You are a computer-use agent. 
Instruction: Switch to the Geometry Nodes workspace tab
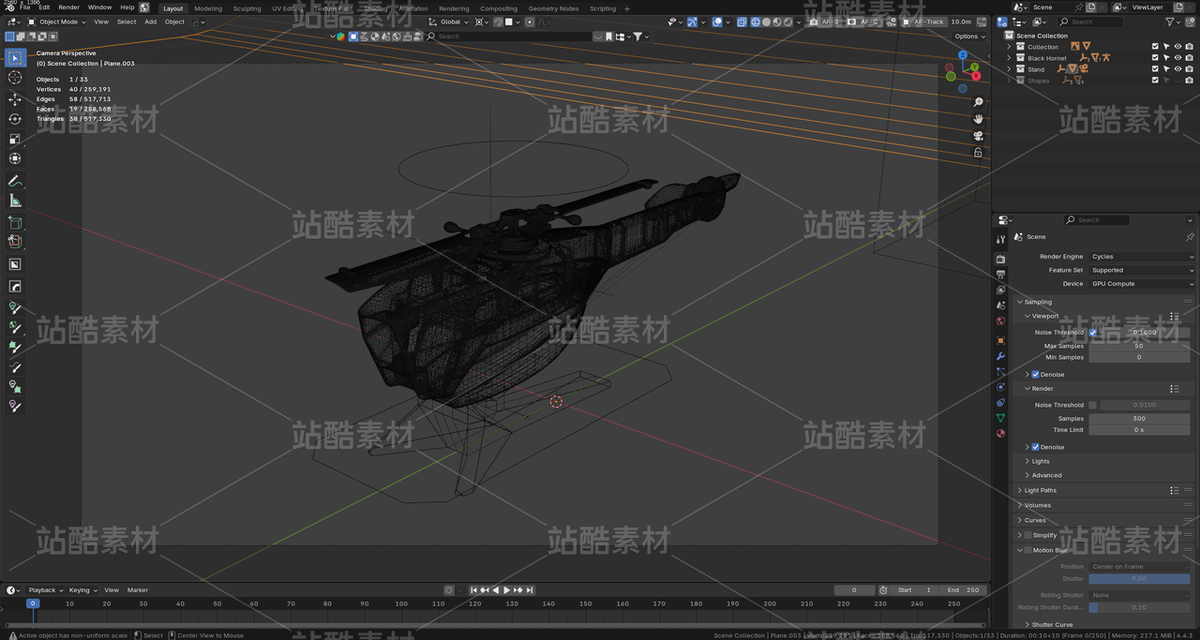553,8
